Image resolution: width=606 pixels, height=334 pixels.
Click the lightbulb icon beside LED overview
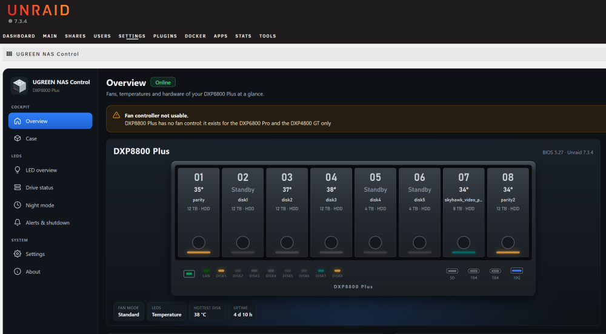(18, 169)
